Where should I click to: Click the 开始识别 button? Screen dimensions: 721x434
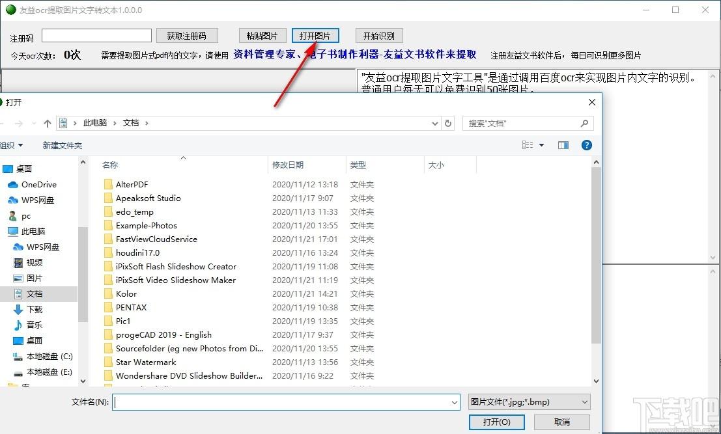[x=379, y=36]
